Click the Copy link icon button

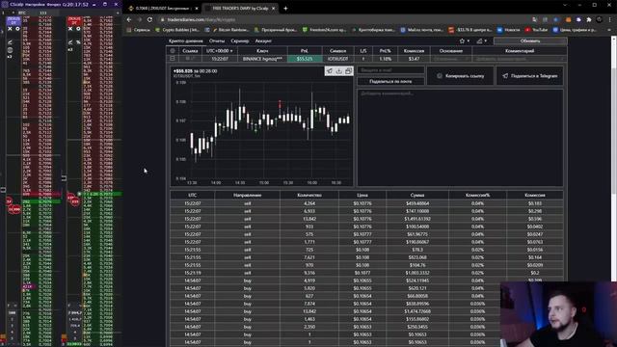[460, 76]
